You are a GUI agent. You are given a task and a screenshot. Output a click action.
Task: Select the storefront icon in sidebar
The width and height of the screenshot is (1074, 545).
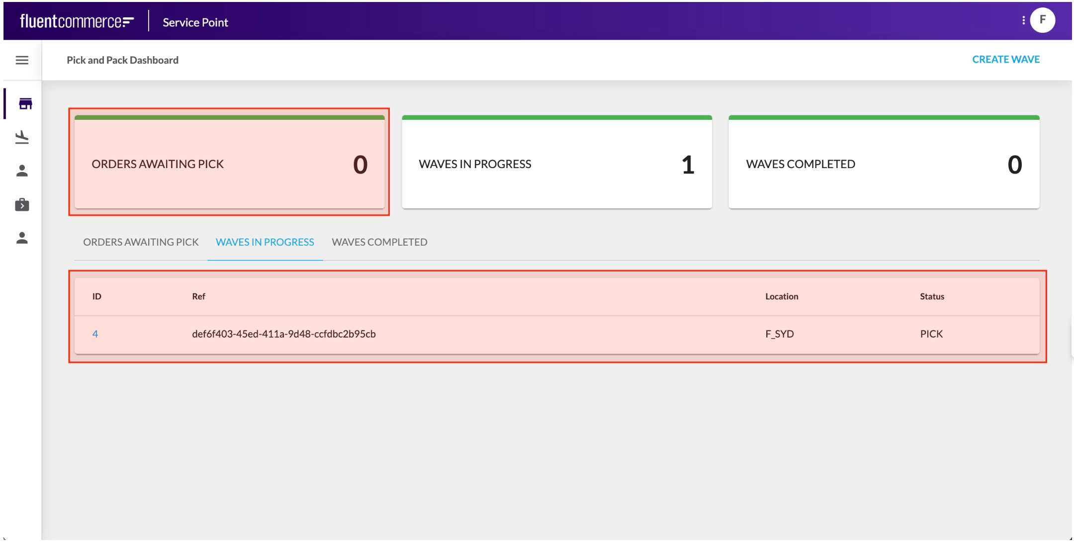click(25, 104)
